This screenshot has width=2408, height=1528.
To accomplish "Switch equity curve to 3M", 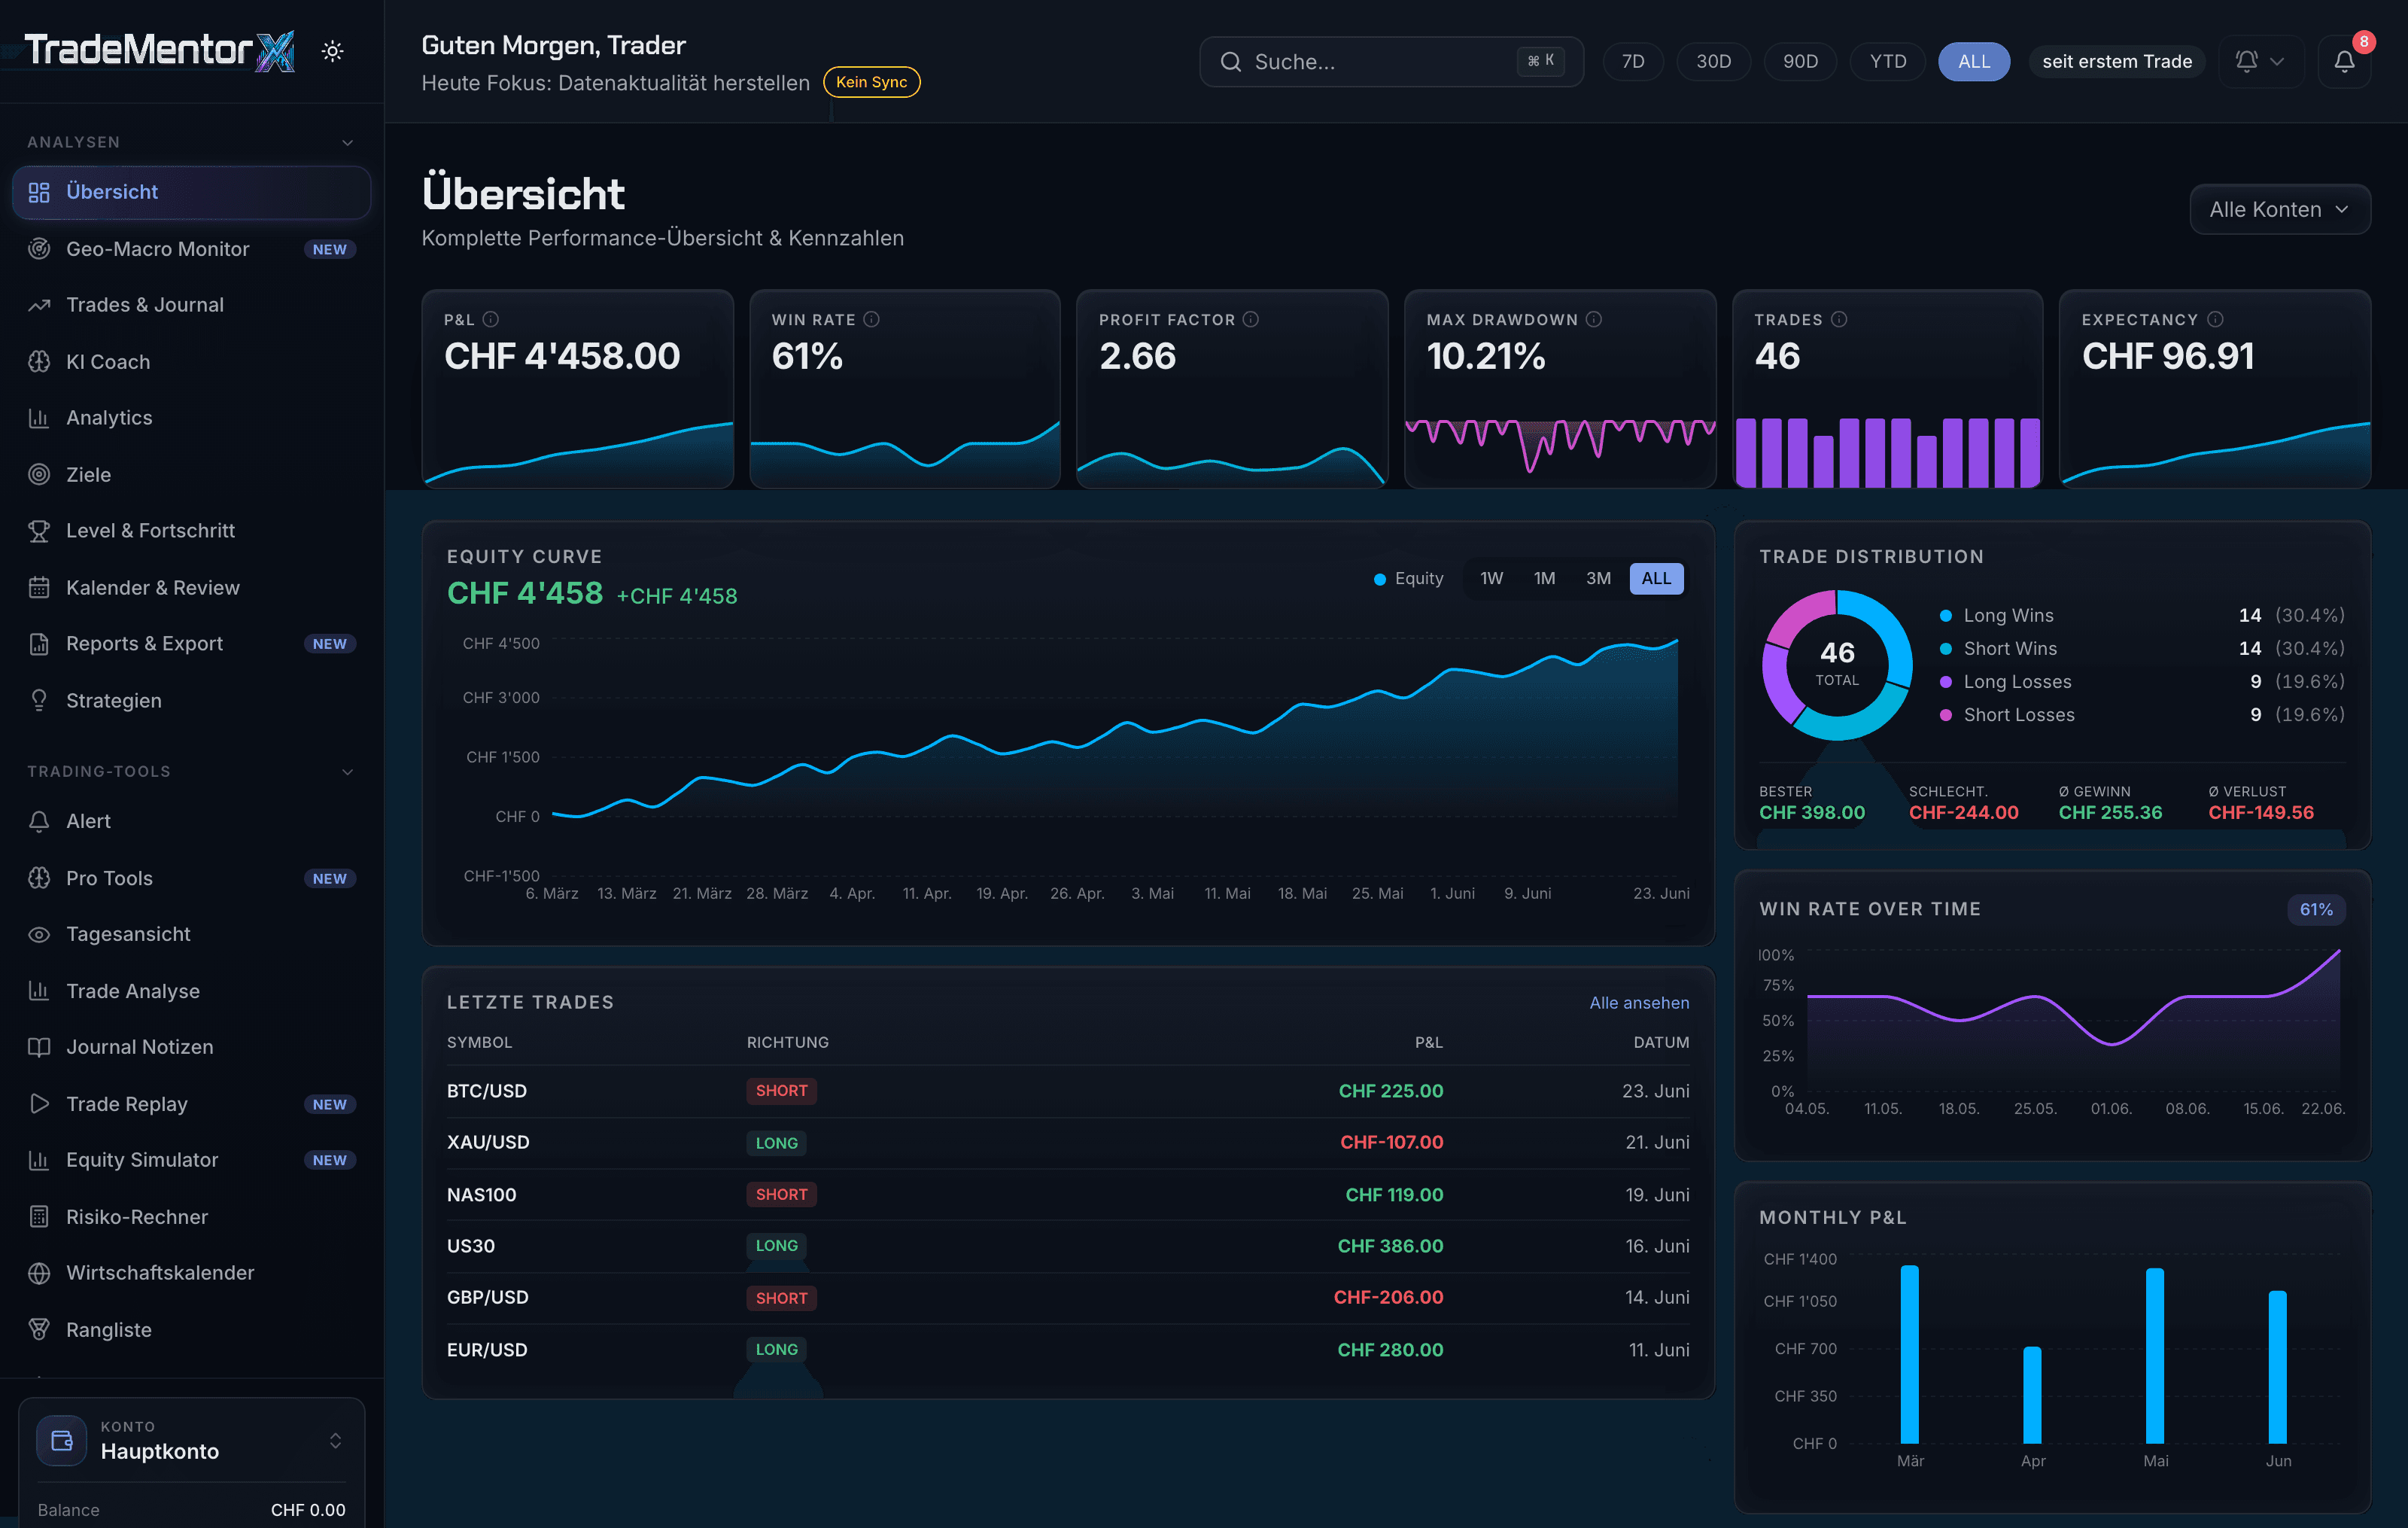I will [1598, 579].
